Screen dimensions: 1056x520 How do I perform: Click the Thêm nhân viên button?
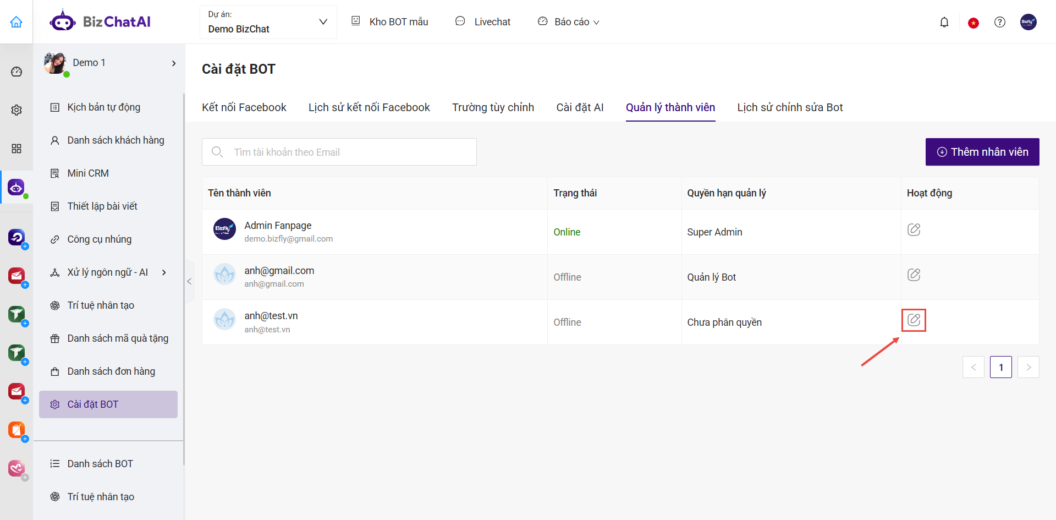pyautogui.click(x=982, y=152)
